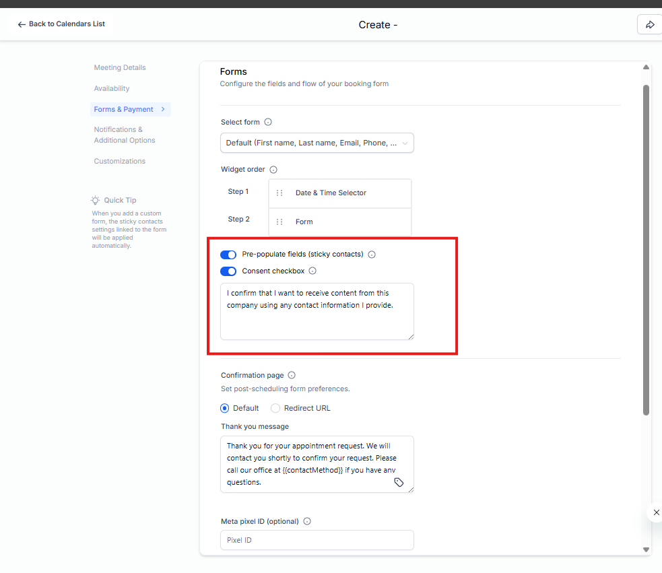Open the Select form dropdown
Screen dimensions: 662x573
317,143
